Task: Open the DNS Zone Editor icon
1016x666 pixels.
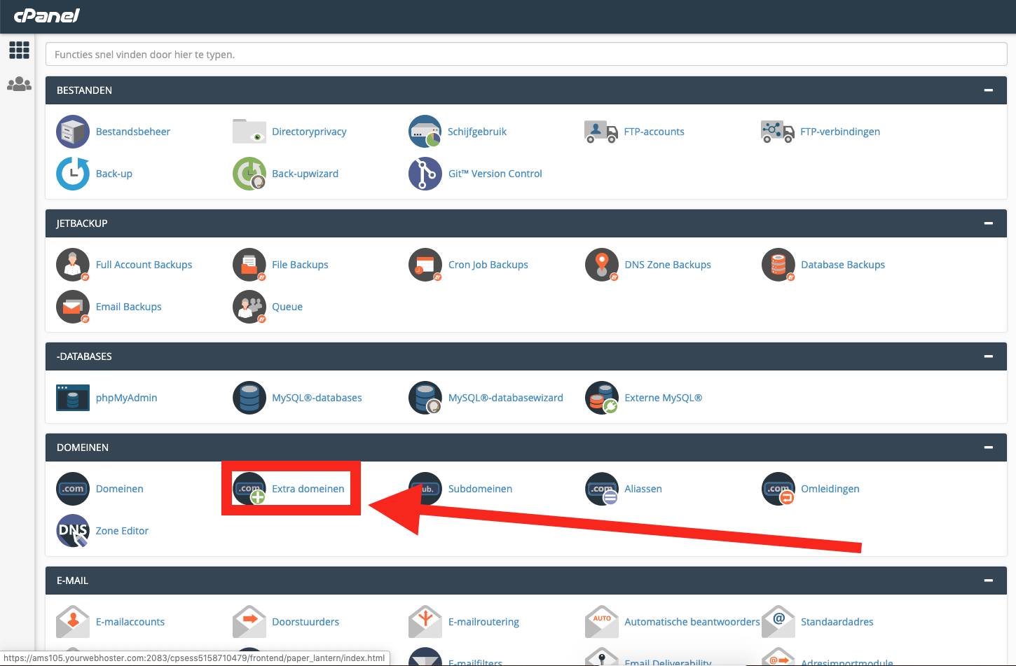Action: pyautogui.click(x=73, y=531)
